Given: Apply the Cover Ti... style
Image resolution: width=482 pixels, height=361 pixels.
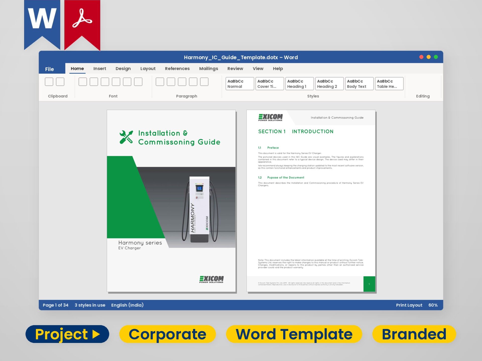Looking at the screenshot, I should coord(270,83).
